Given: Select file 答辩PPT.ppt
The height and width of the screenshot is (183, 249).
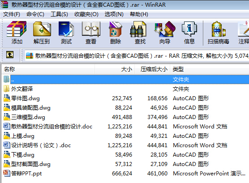Looking at the screenshot, I should tap(26, 174).
